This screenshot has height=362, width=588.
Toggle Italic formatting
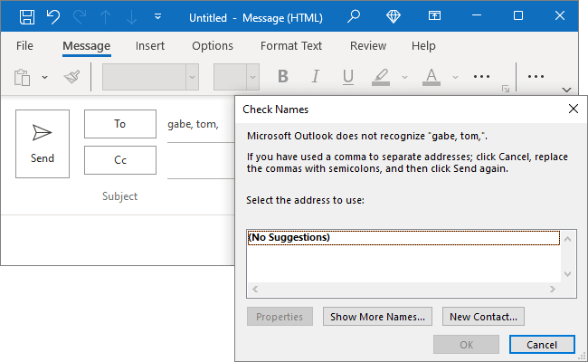[316, 77]
